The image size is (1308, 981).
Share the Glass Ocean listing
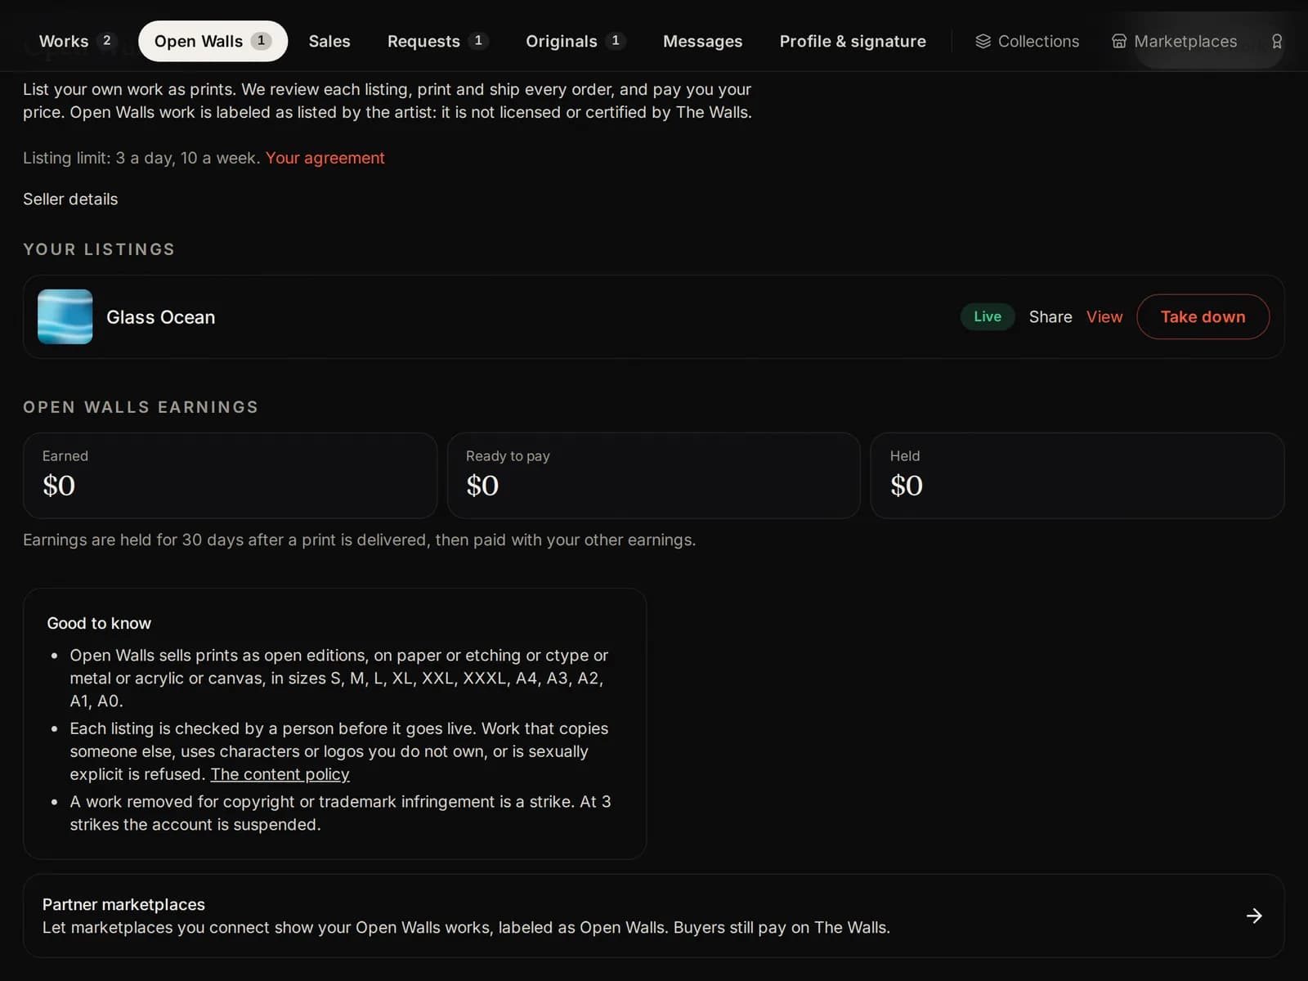pos(1050,316)
